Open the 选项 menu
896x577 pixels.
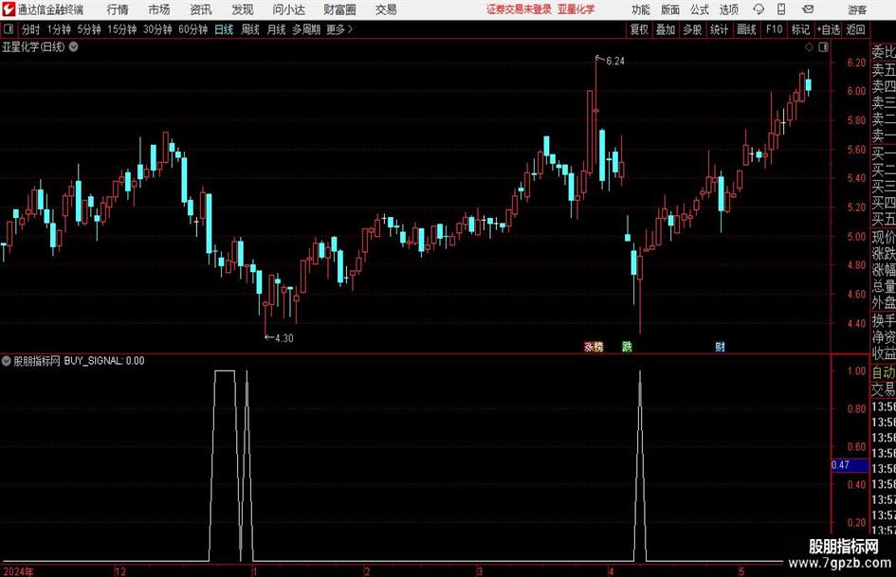[728, 9]
